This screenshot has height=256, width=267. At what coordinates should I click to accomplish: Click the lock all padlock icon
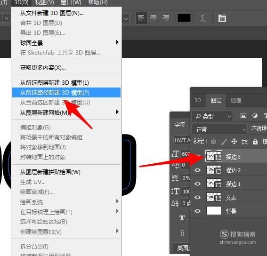pos(255,142)
